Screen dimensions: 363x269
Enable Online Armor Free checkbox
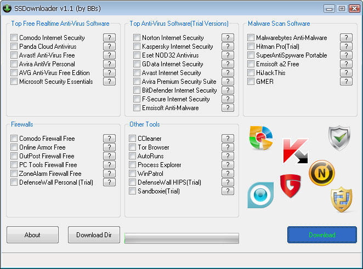click(x=14, y=147)
